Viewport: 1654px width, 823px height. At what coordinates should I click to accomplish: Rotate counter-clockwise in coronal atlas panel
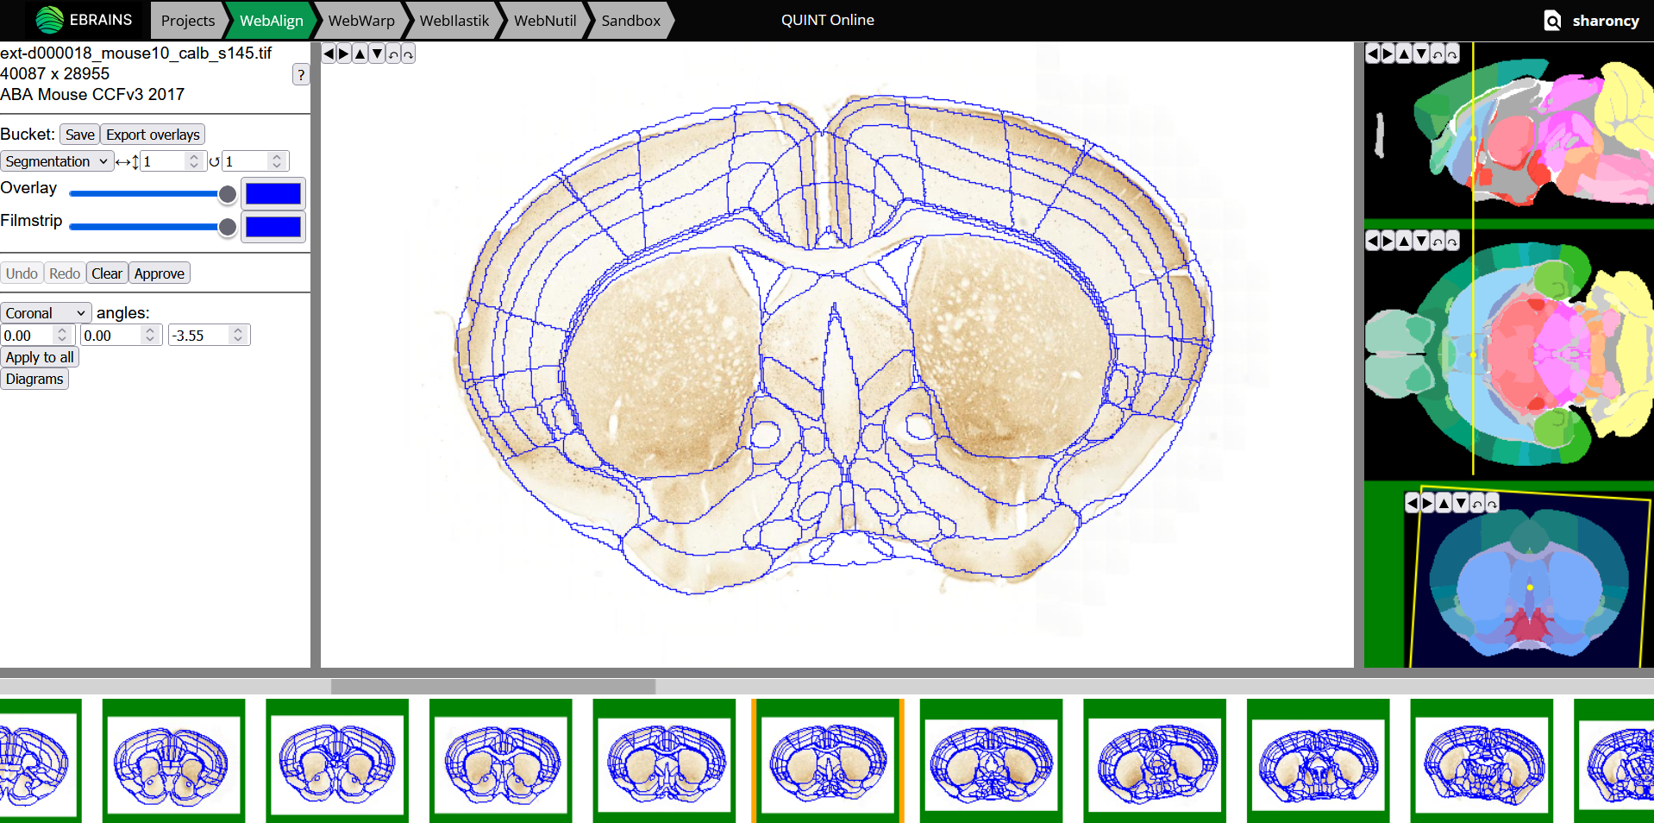click(1476, 503)
